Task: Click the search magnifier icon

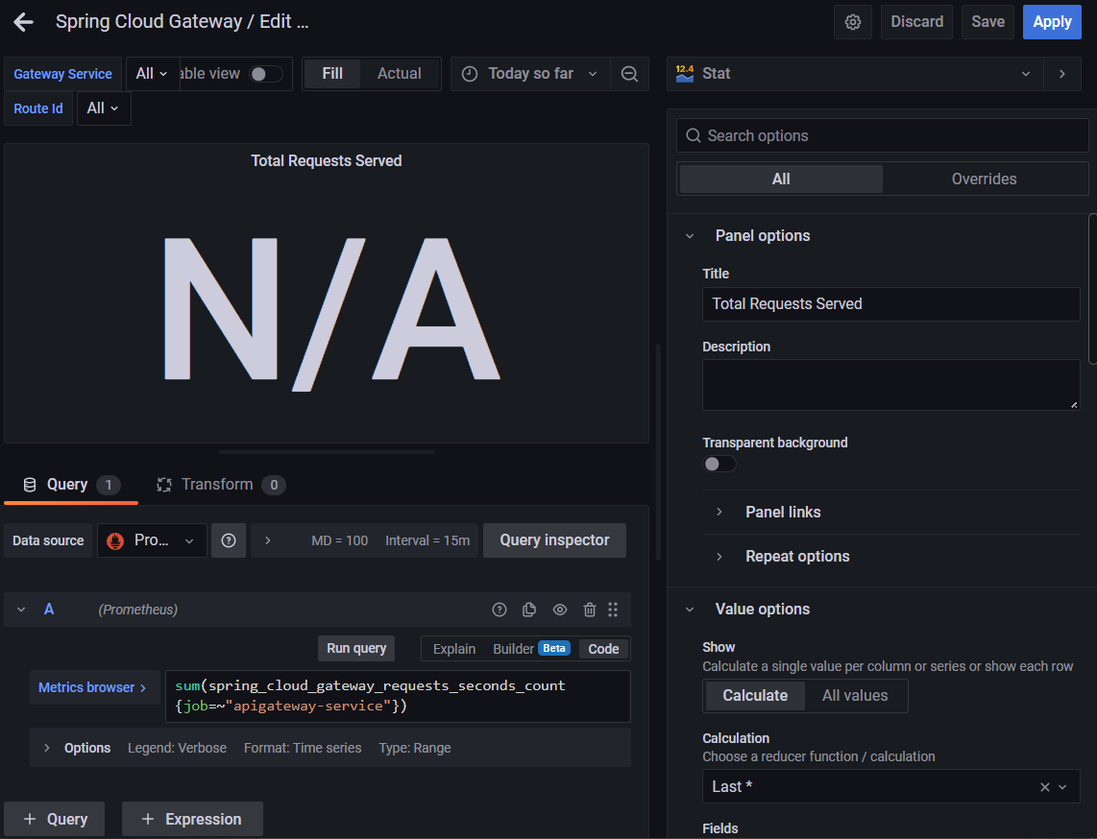Action: pos(694,135)
